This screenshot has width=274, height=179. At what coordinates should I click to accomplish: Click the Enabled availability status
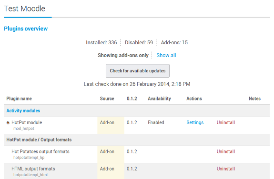click(156, 123)
